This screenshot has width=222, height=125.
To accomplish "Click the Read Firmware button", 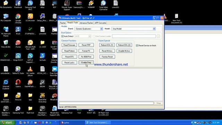I will click(x=69, y=45).
